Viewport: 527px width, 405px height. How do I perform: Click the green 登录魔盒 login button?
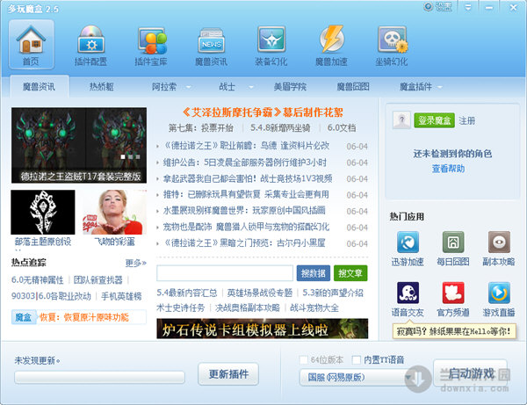[x=434, y=120]
